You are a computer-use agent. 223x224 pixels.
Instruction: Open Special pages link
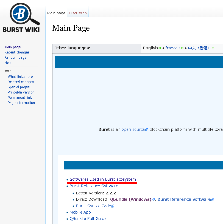[19, 87]
